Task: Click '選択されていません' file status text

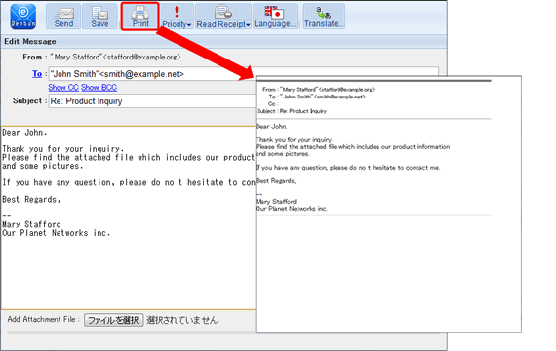Action: click(181, 320)
